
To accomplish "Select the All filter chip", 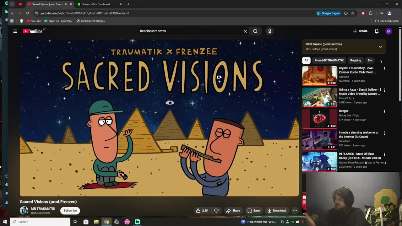I will click(x=306, y=60).
